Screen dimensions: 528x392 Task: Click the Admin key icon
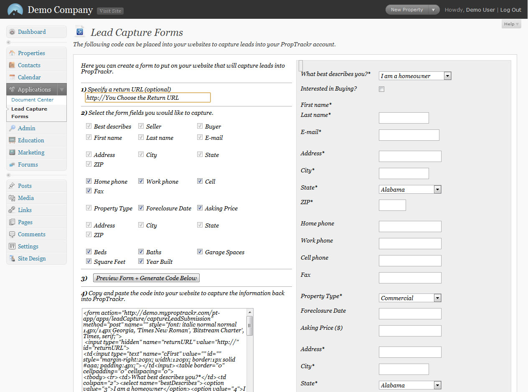tap(12, 129)
